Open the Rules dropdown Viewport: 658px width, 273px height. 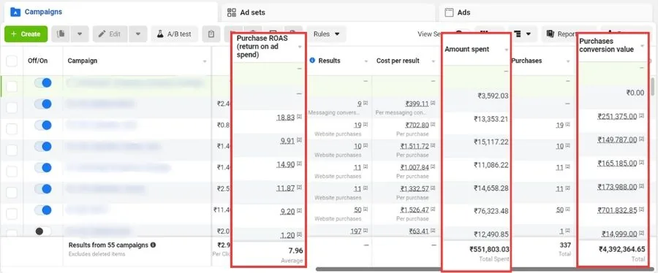[x=327, y=34]
